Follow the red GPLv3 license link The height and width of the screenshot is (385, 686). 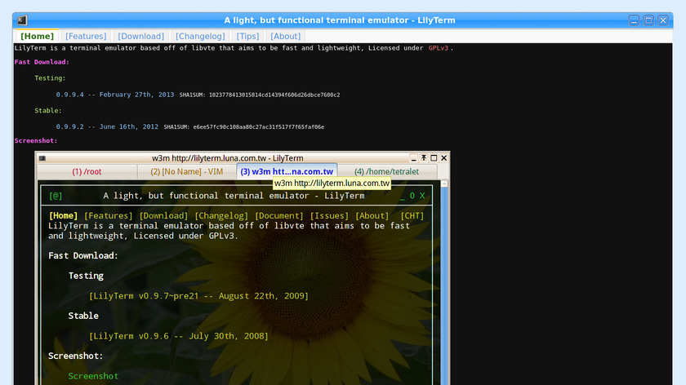coord(438,48)
